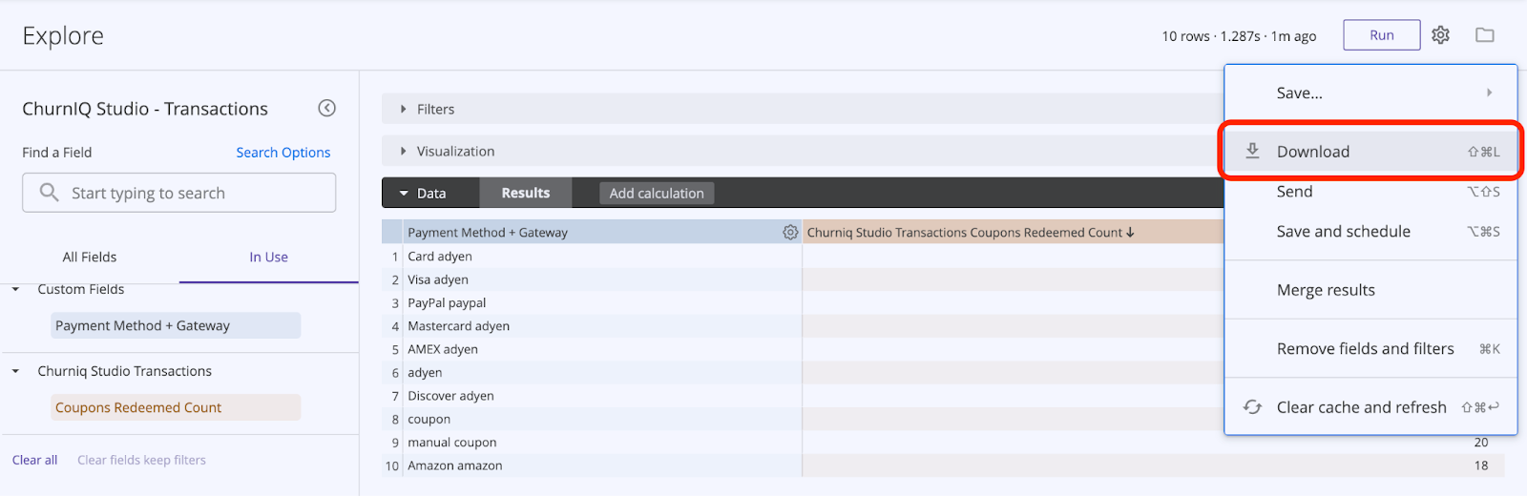Choose Merge results

(x=1370, y=290)
